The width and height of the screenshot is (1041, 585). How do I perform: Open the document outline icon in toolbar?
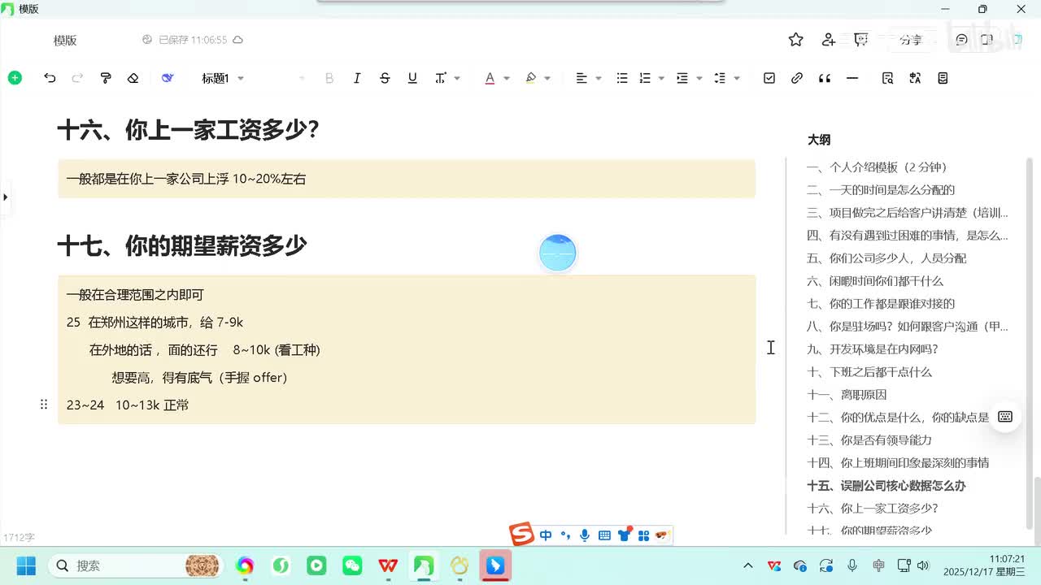[943, 78]
